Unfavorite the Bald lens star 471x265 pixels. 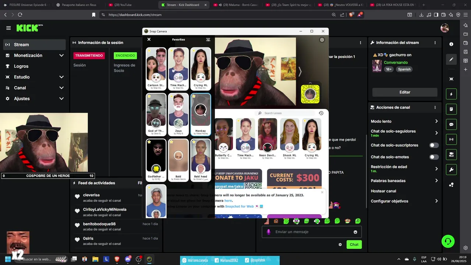click(x=171, y=142)
